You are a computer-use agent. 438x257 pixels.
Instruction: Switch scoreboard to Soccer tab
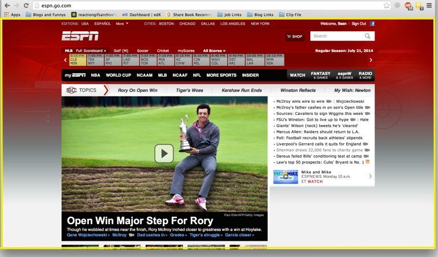(143, 50)
